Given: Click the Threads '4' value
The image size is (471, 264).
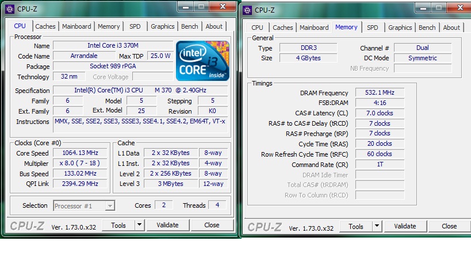Looking at the screenshot, I should click(217, 205).
